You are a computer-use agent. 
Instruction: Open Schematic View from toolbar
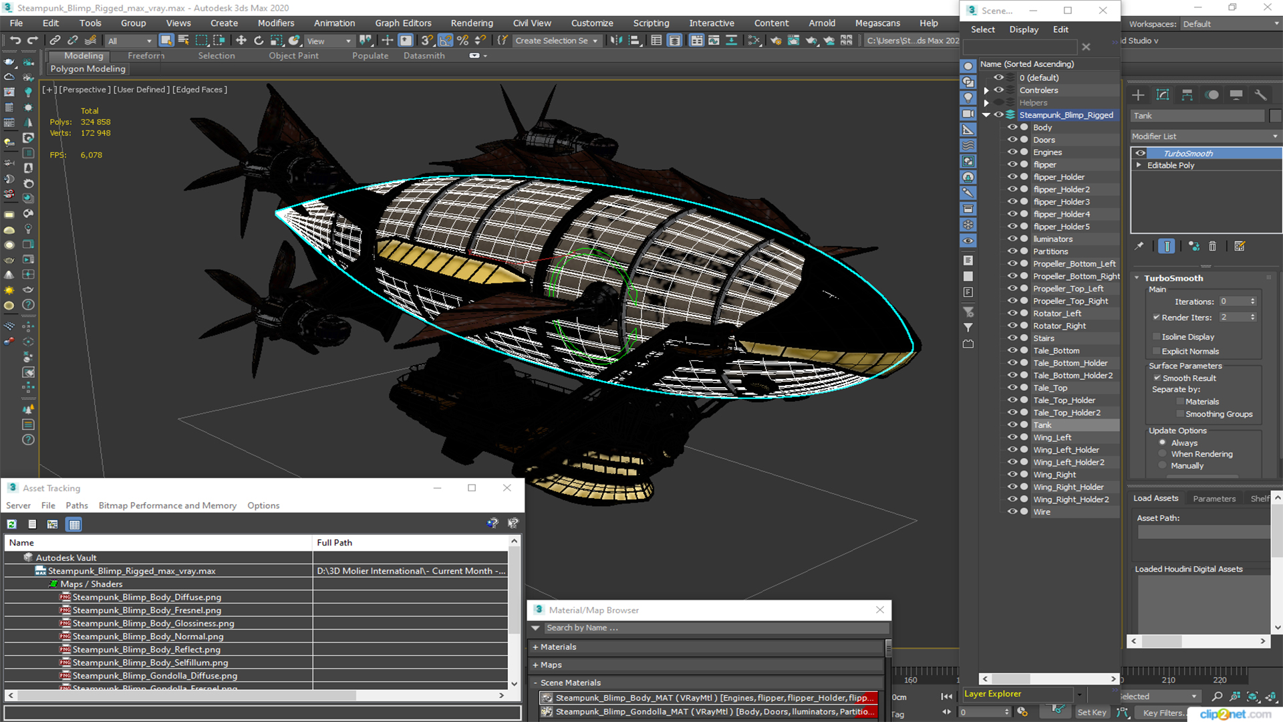pos(754,41)
